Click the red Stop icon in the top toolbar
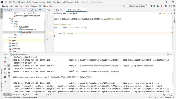 coord(161,6)
